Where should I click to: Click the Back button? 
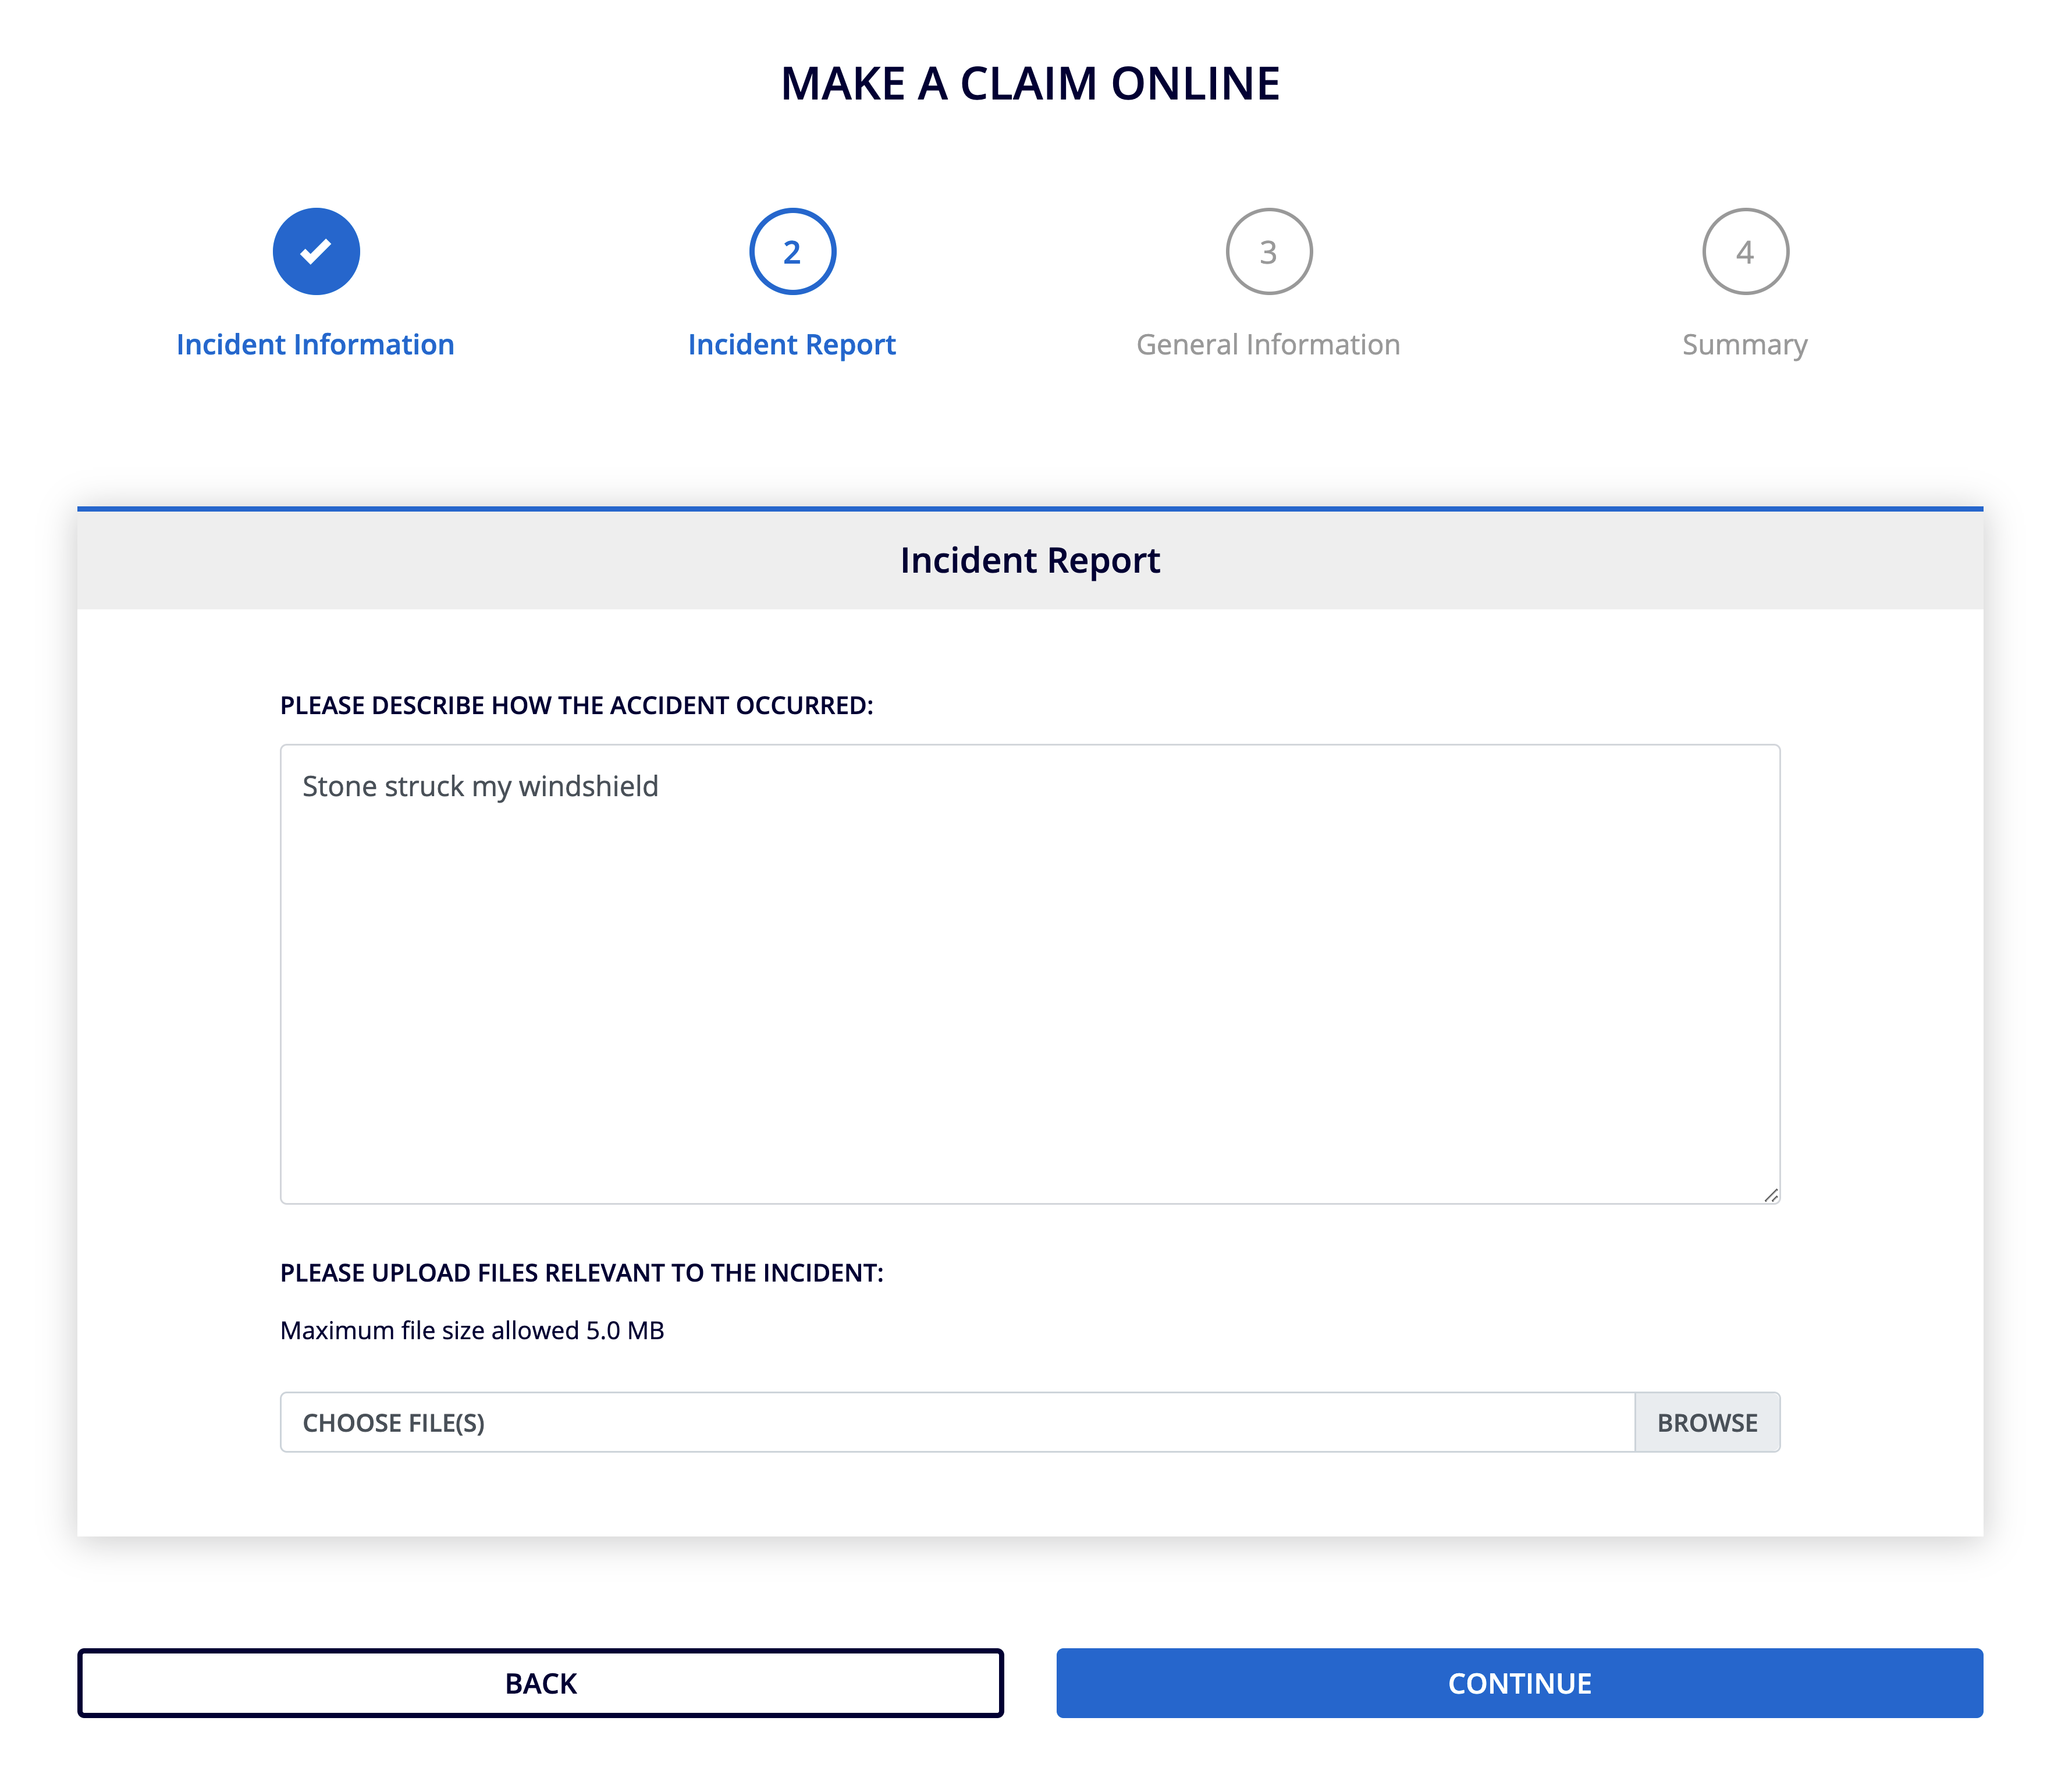(540, 1683)
